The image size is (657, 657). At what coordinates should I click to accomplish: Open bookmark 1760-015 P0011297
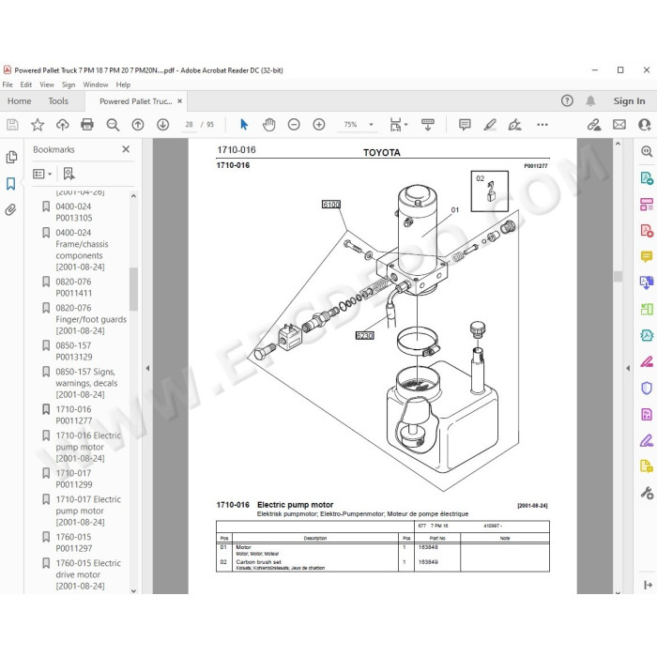click(74, 542)
